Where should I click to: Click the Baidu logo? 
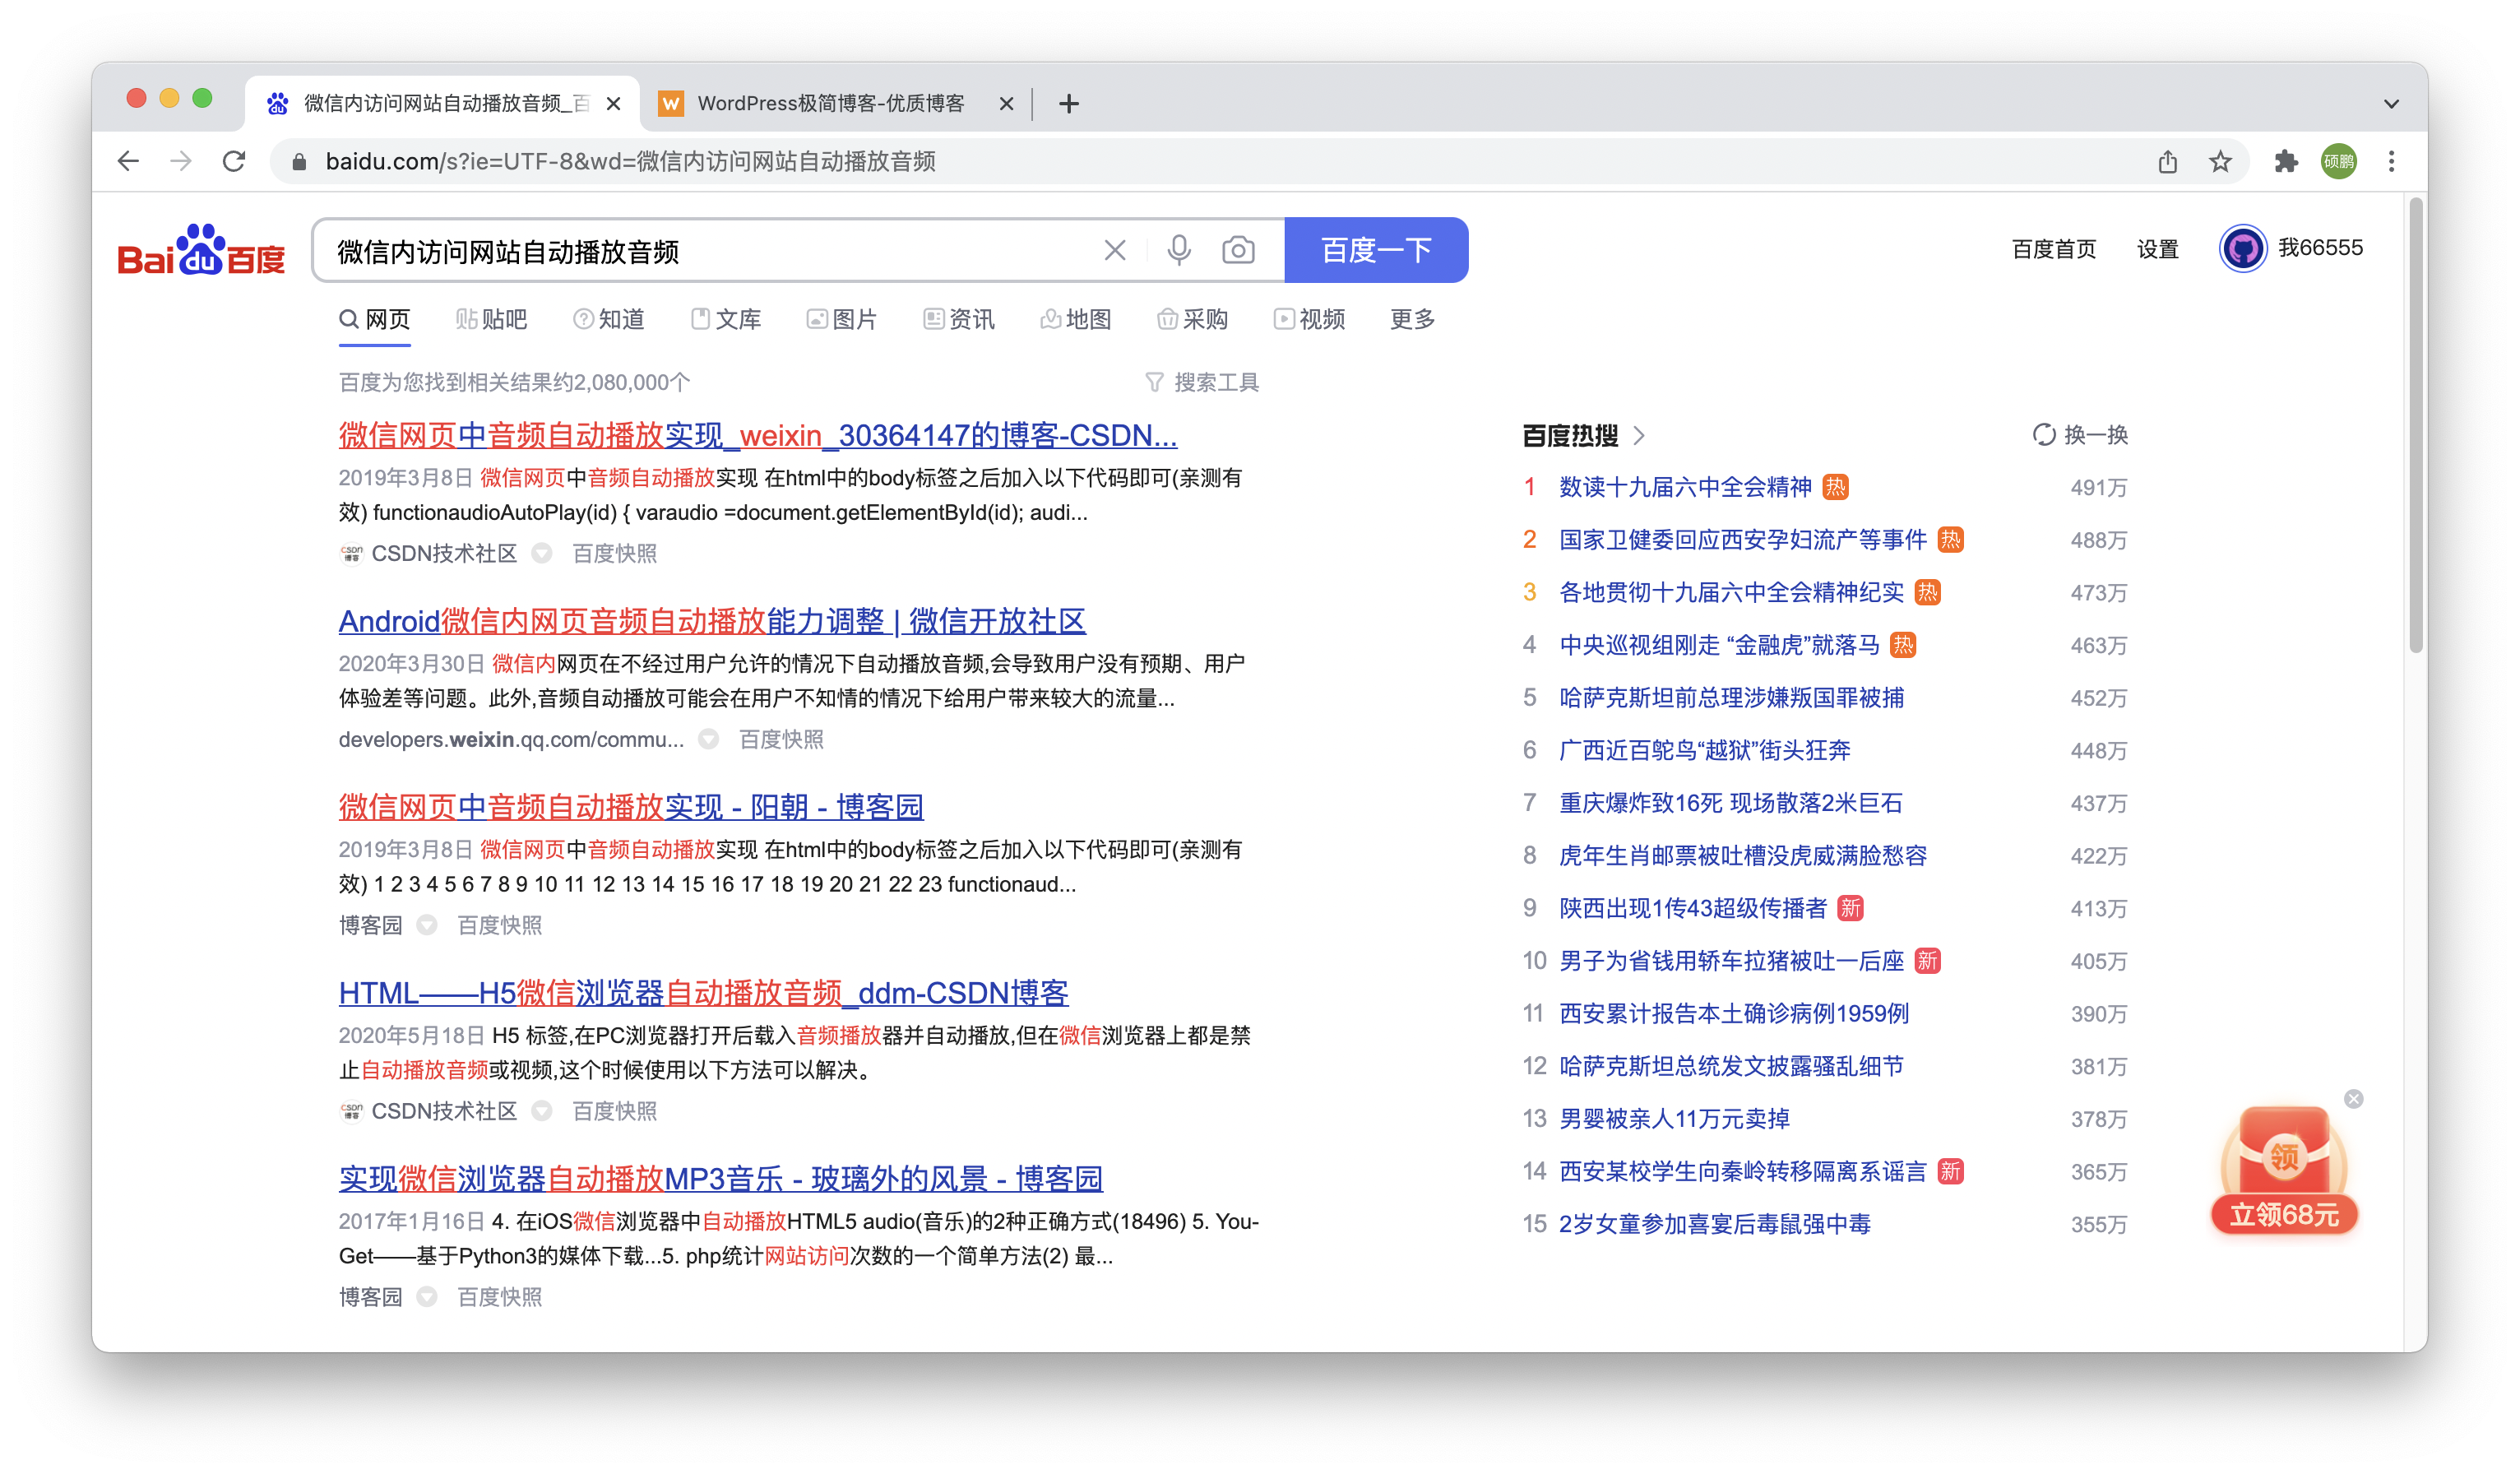[201, 250]
